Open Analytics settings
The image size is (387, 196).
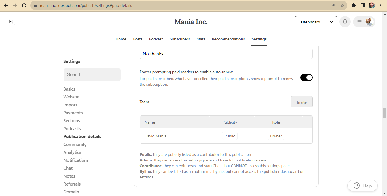(72, 152)
